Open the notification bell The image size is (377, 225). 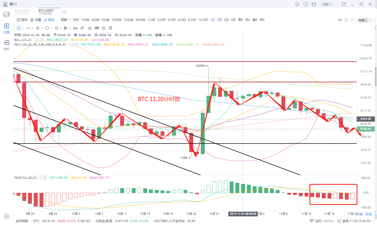[297, 4]
